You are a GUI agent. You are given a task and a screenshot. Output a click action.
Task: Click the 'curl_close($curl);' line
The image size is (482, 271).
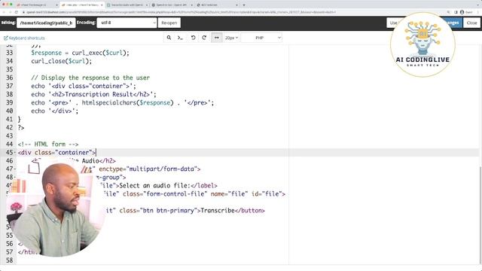(62, 61)
